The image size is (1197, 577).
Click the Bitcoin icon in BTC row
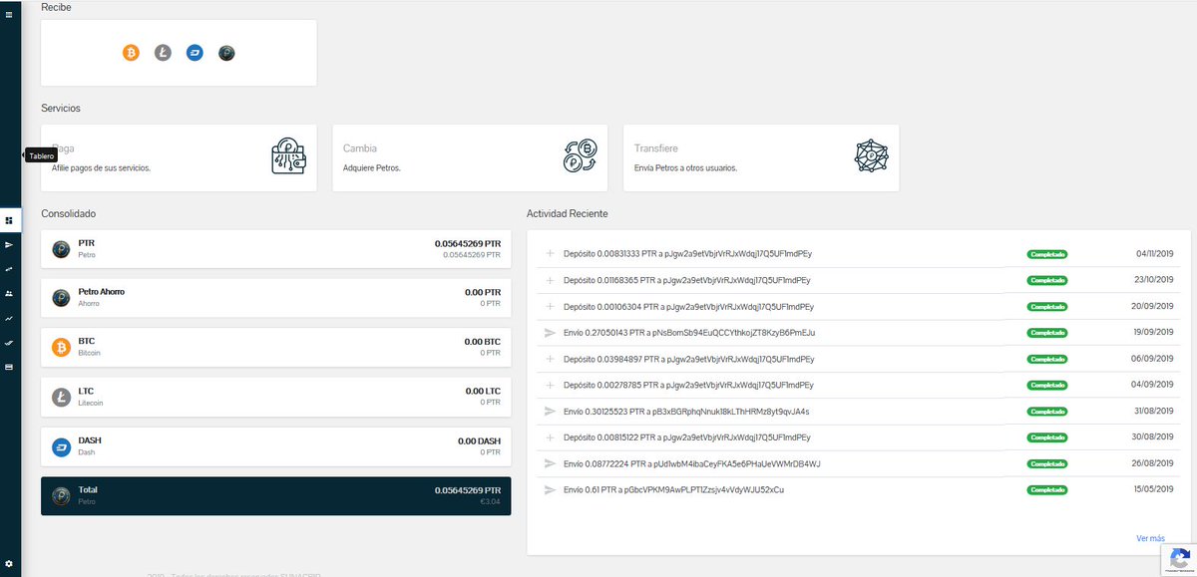click(x=61, y=348)
